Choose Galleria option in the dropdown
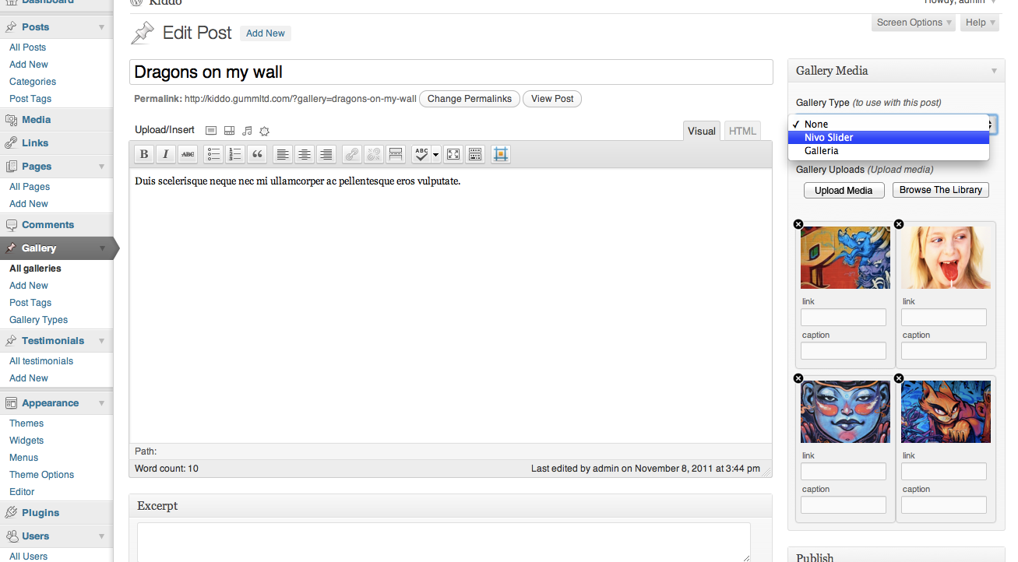The height and width of the screenshot is (562, 1018). (821, 151)
